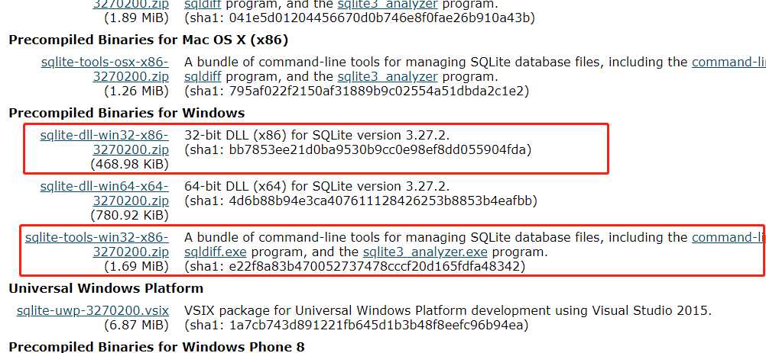Download sqlite-tools-osx-x86-3270200.zip bundle
Image resolution: width=766 pixels, height=353 pixels.
tap(105, 69)
